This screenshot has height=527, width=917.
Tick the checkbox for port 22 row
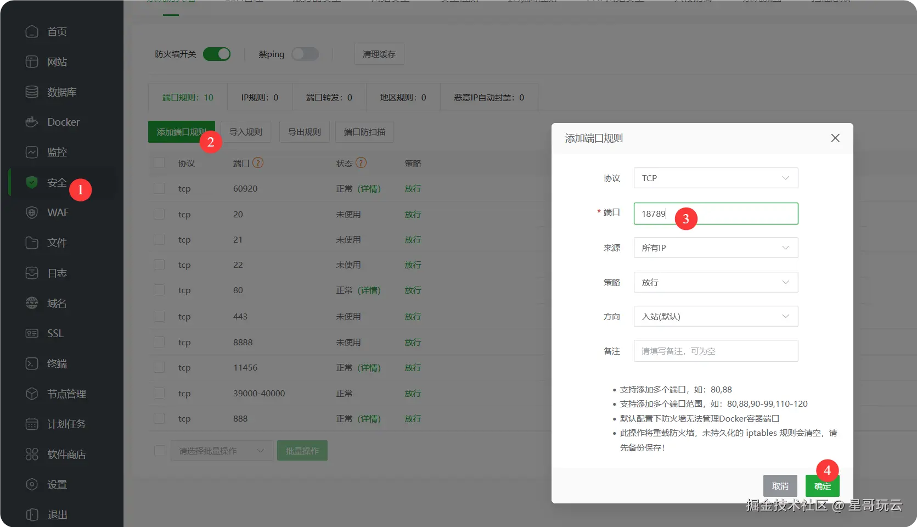(x=159, y=265)
